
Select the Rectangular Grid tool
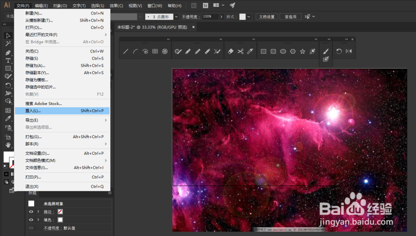[155, 51]
